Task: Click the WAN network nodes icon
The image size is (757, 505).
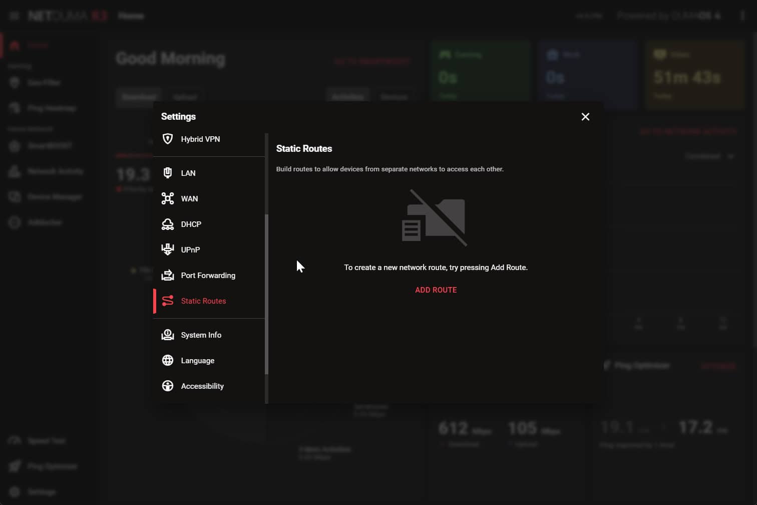Action: [x=168, y=198]
